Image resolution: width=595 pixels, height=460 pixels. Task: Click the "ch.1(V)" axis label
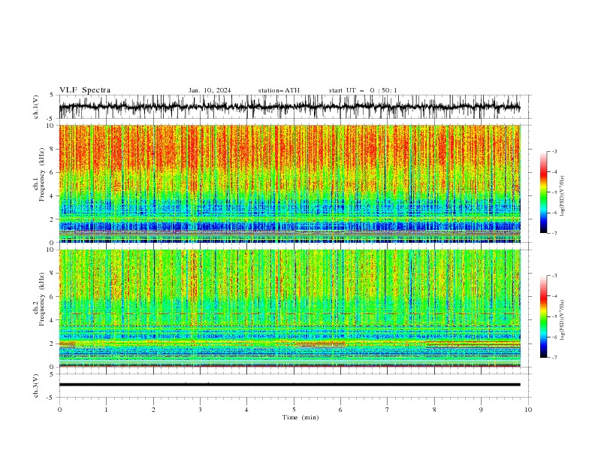(36, 107)
